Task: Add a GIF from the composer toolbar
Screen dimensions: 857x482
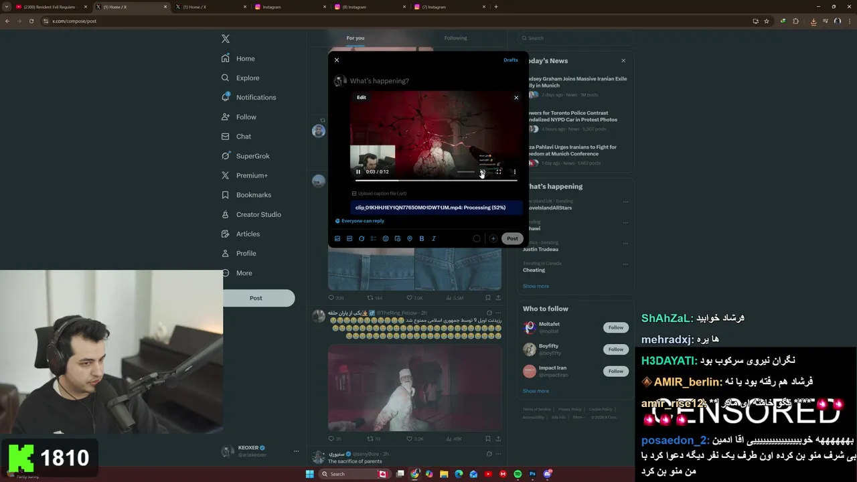Action: 349,238
